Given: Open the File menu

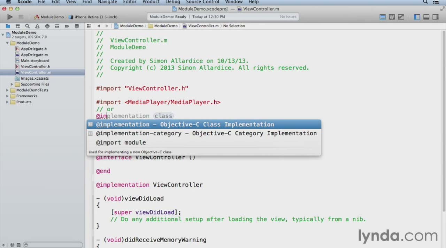Looking at the screenshot, I should (41, 2).
